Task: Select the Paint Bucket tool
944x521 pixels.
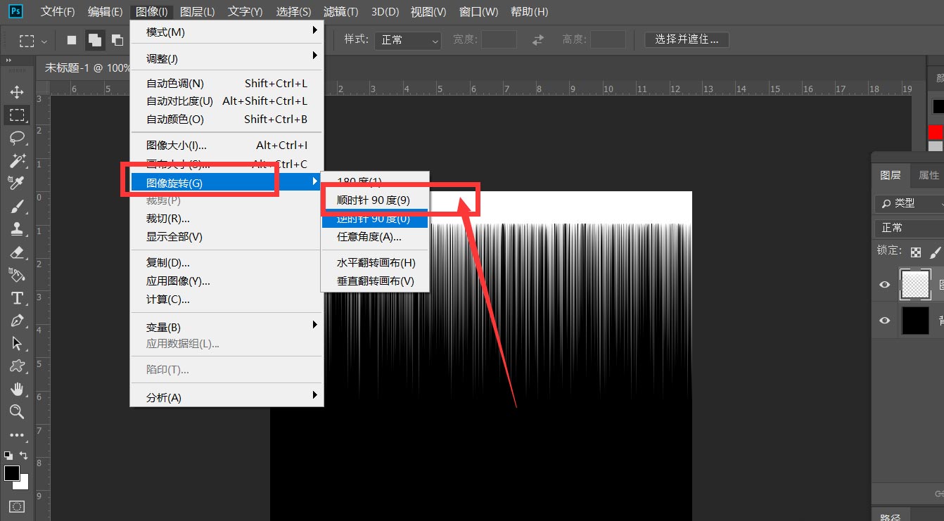Action: 17,274
